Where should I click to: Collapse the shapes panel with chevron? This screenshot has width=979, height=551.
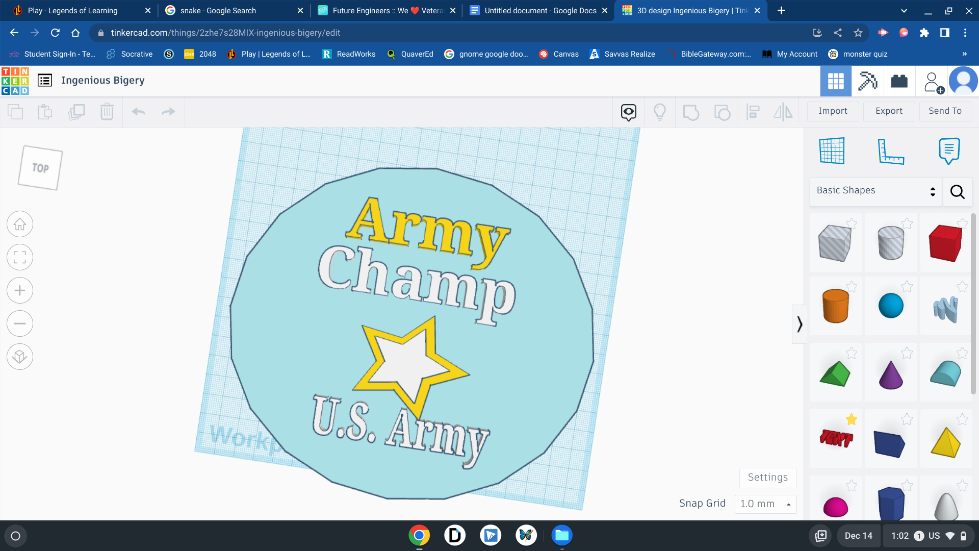tap(800, 324)
